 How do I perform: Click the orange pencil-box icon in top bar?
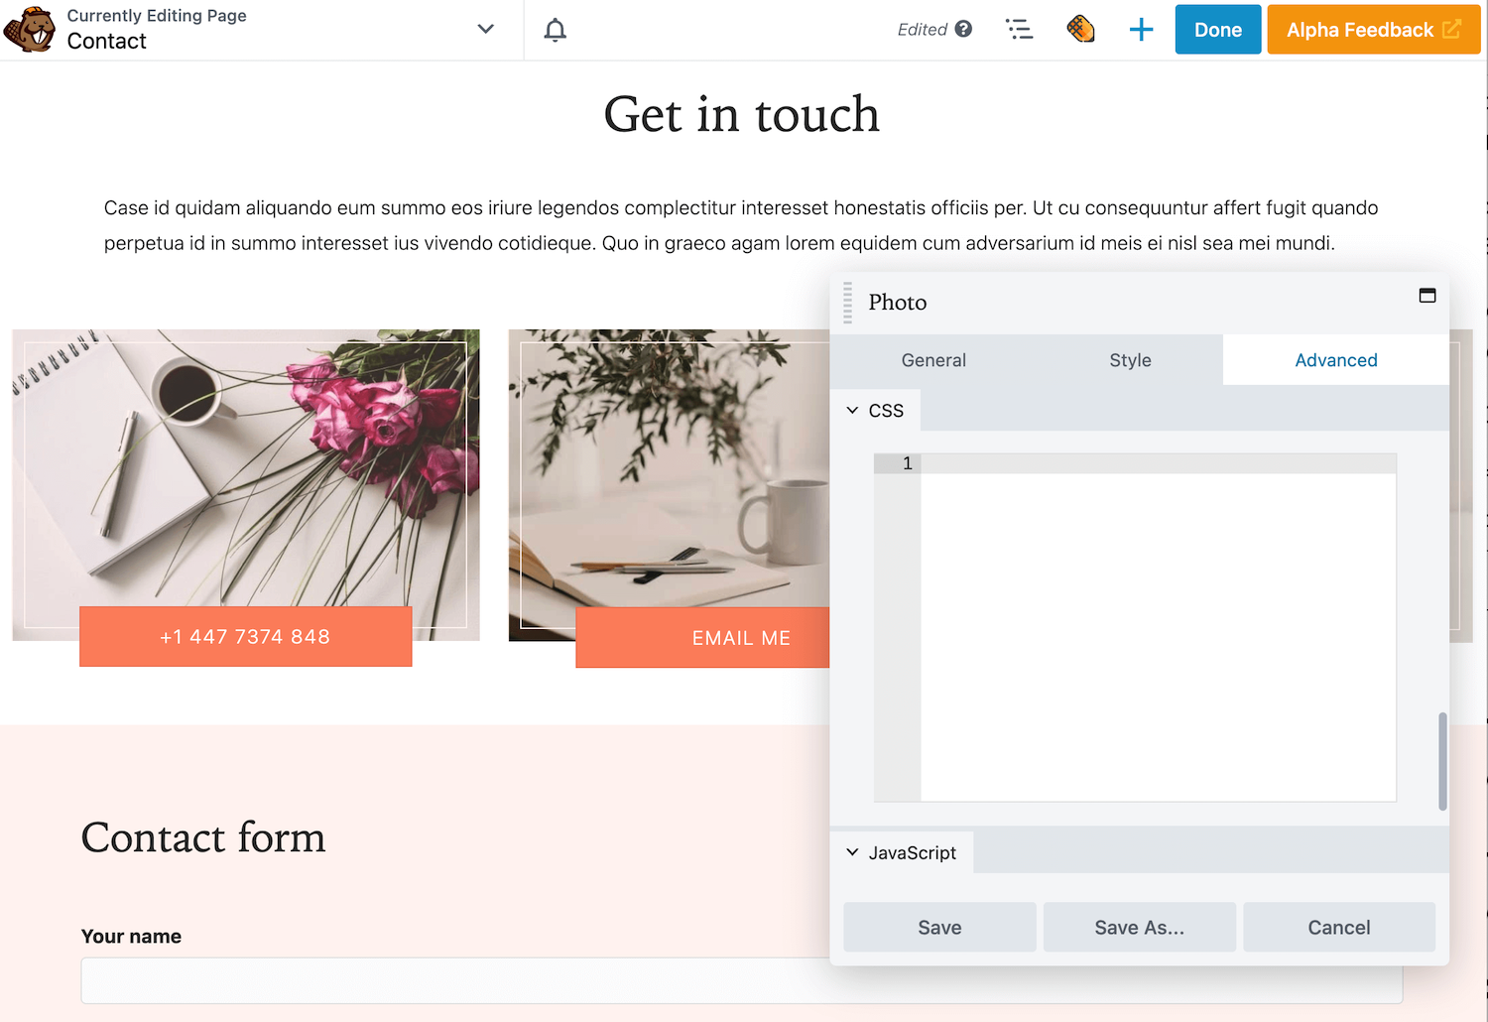[x=1080, y=30]
